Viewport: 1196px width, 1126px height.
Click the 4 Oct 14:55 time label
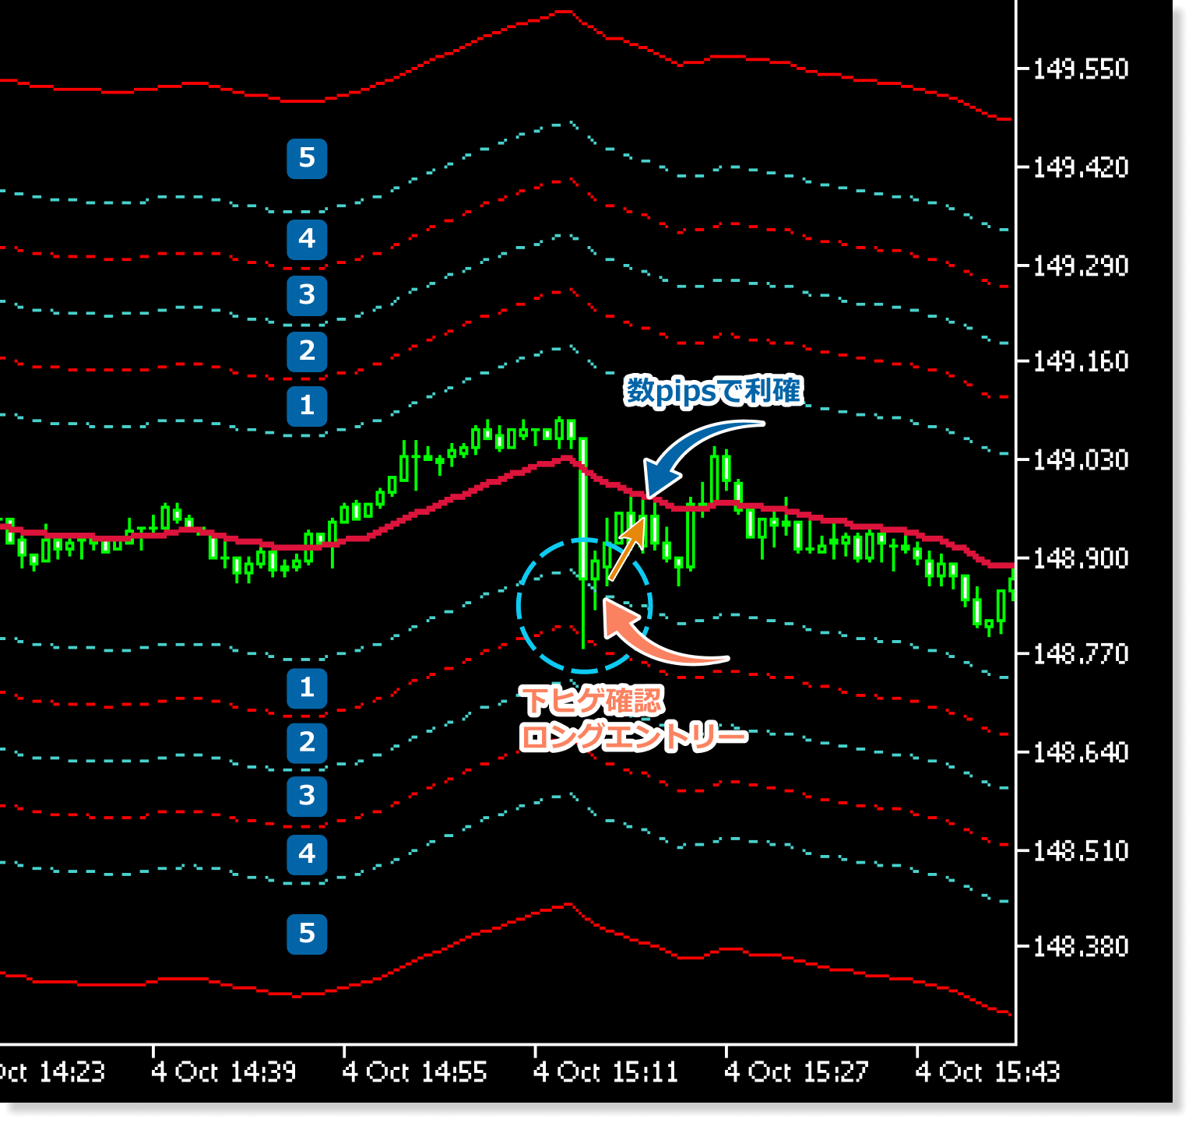click(414, 1072)
